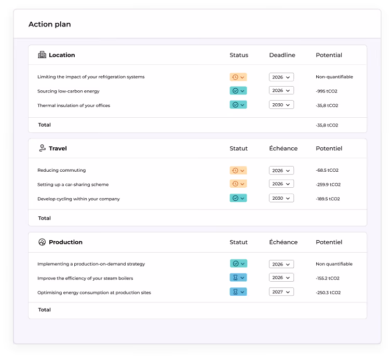Click the Production section heading
392x359 pixels.
[x=65, y=242]
